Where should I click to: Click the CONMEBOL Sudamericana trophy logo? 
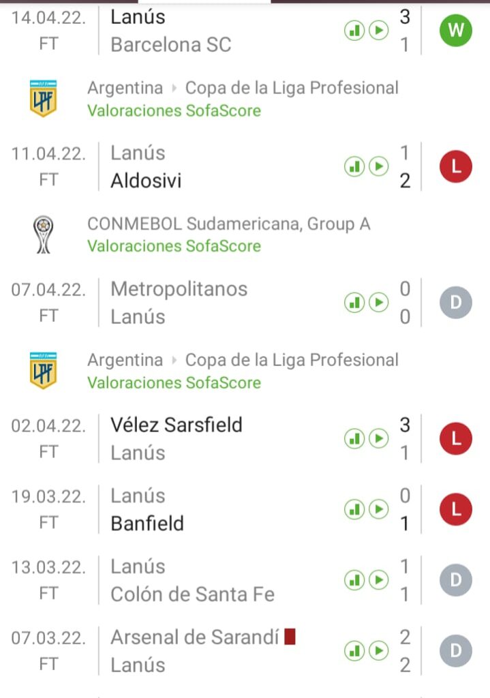[x=44, y=234]
